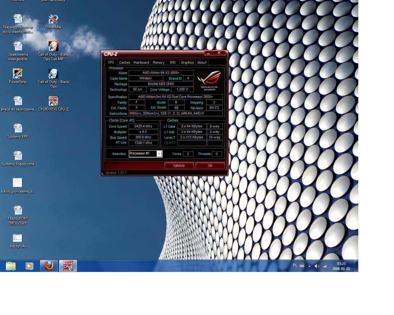Click the Technology value '90 nm'
394x315 pixels.
(138, 89)
